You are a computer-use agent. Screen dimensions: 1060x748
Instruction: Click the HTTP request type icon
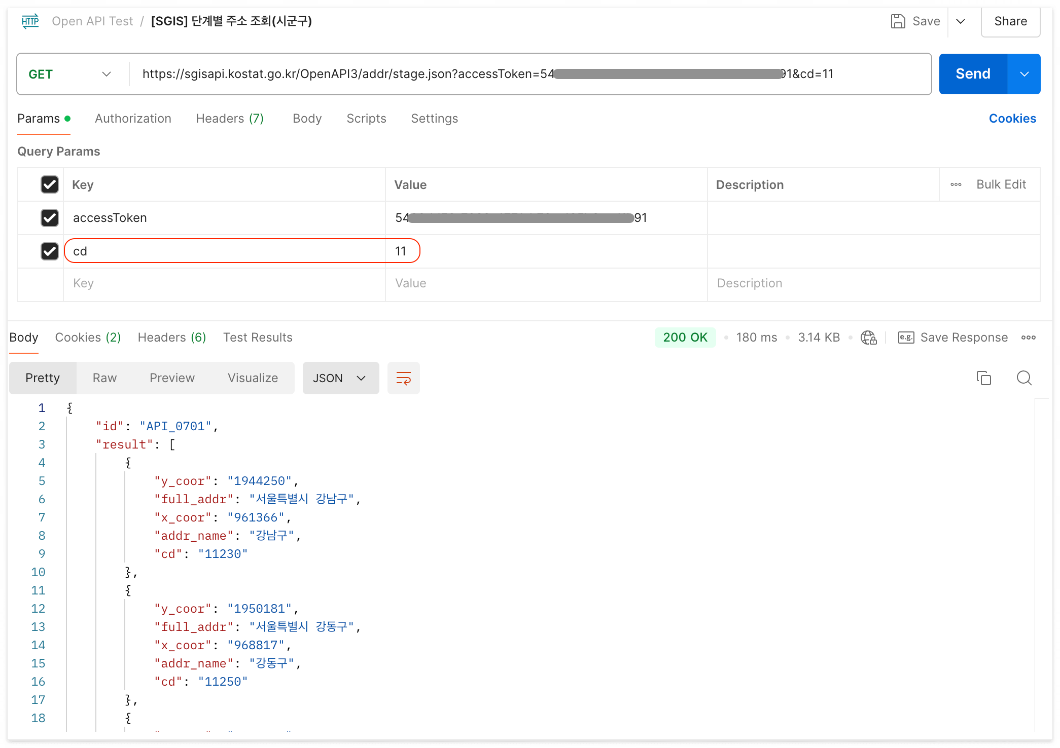[30, 21]
